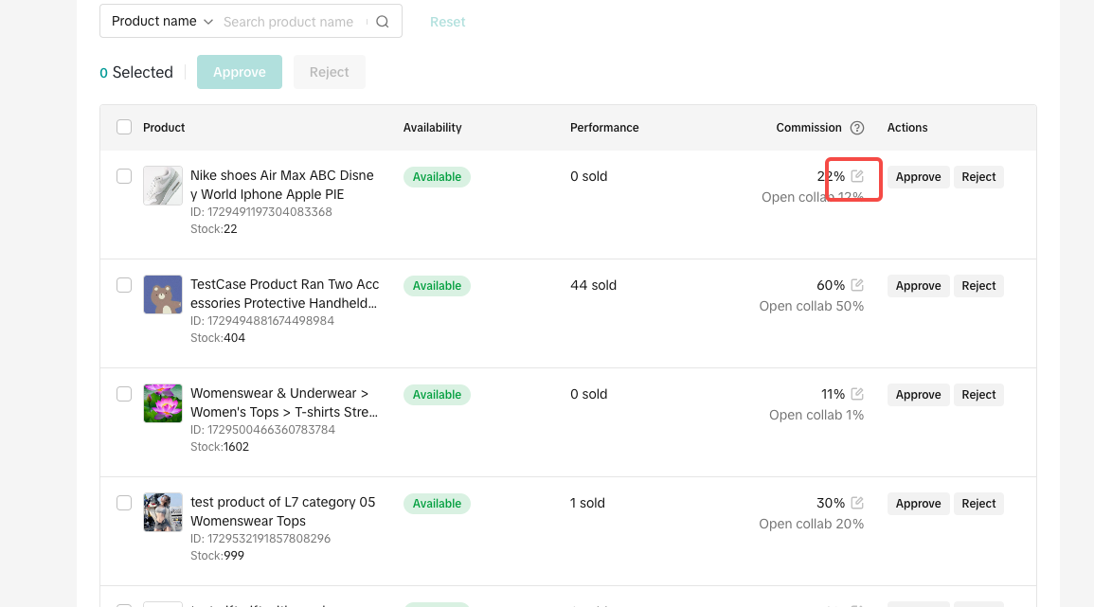The image size is (1094, 607).
Task: Click the Reset link beside search
Action: 447,22
